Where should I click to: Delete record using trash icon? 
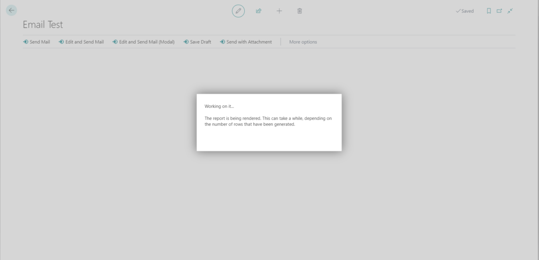coord(300,11)
